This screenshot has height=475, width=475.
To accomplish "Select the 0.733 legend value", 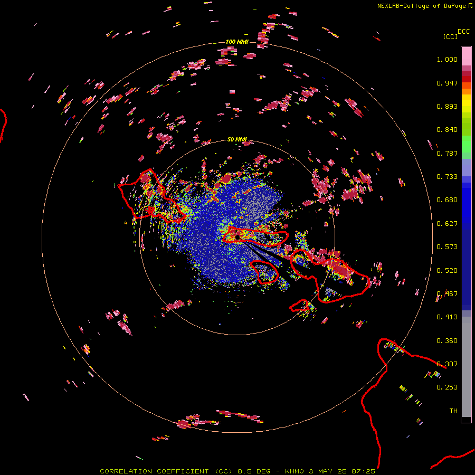I will [x=447, y=177].
